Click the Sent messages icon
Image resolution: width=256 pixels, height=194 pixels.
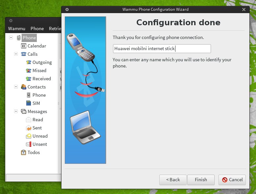(x=29, y=128)
